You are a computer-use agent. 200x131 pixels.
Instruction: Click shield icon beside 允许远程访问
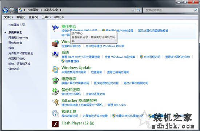pyautogui.click(x=141, y=57)
